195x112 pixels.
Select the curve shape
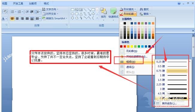(89, 18)
